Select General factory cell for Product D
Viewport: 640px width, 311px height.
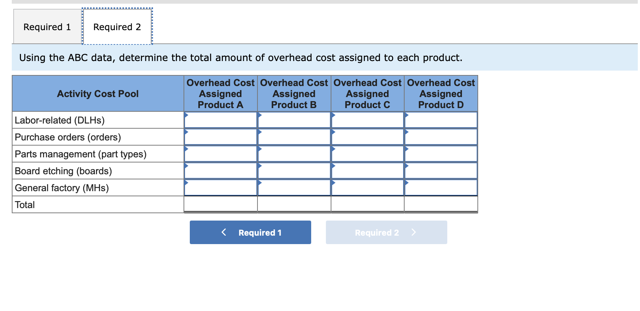click(x=441, y=187)
